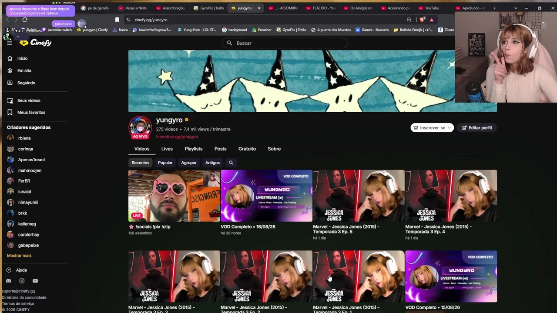Image resolution: width=557 pixels, height=313 pixels.
Task: Open VOD Completo 16/08/26 thumbnail
Action: [266, 196]
